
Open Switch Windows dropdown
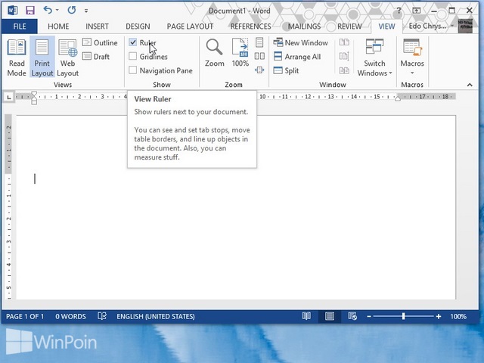click(x=374, y=57)
